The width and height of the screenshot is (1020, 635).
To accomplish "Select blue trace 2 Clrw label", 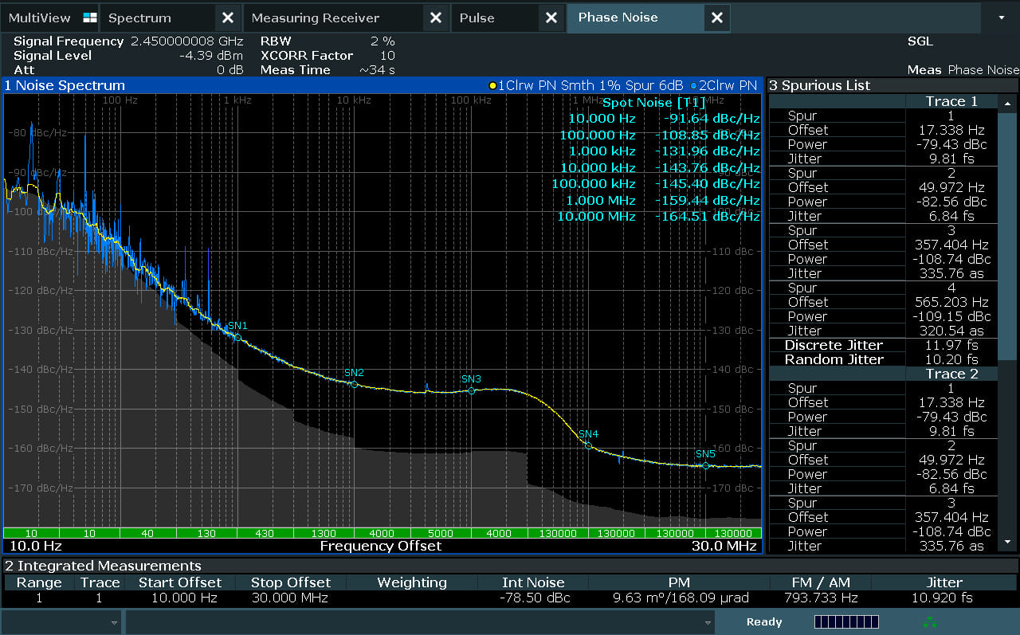I will tap(724, 85).
